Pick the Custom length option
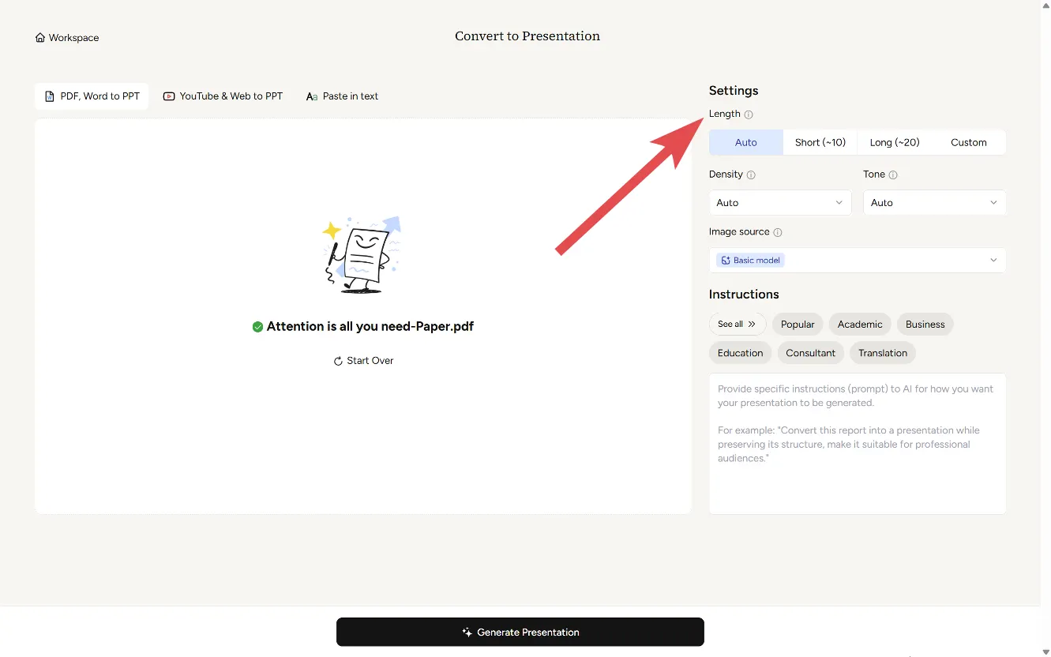Viewport: 1051px width, 657px height. point(968,143)
